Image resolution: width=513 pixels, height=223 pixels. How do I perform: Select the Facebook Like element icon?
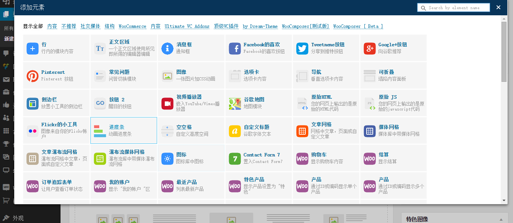(235, 49)
